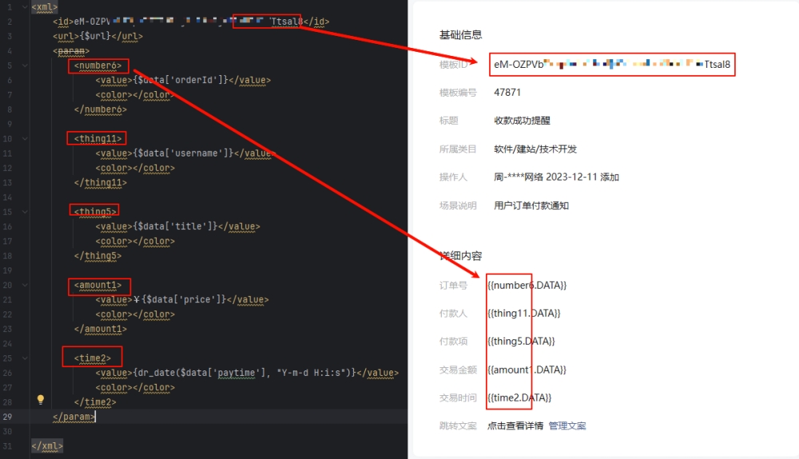
Task: Click the opening <thing11> tag
Action: 97,138
